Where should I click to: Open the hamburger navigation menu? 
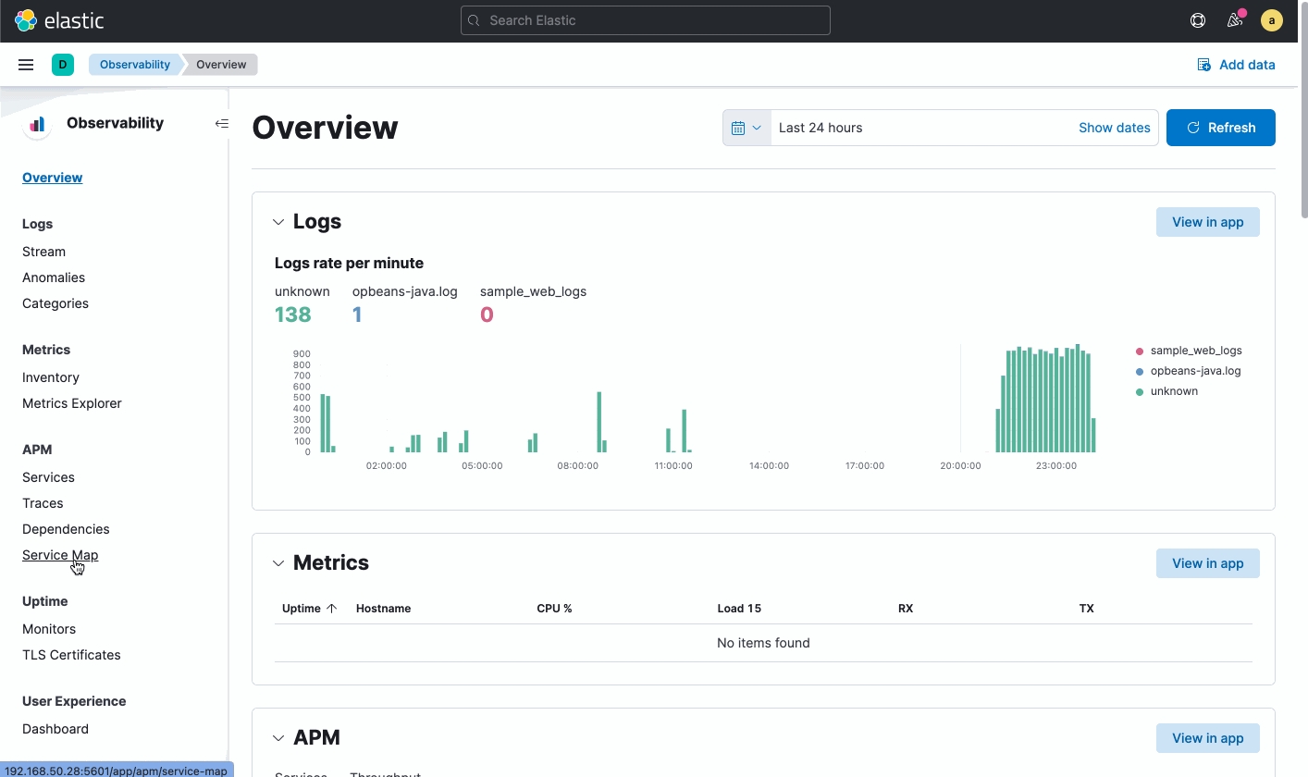pos(26,65)
